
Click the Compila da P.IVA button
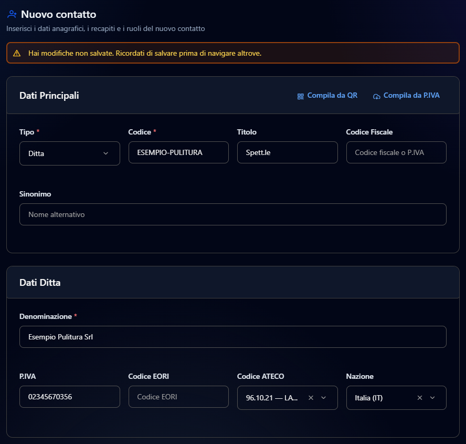406,96
